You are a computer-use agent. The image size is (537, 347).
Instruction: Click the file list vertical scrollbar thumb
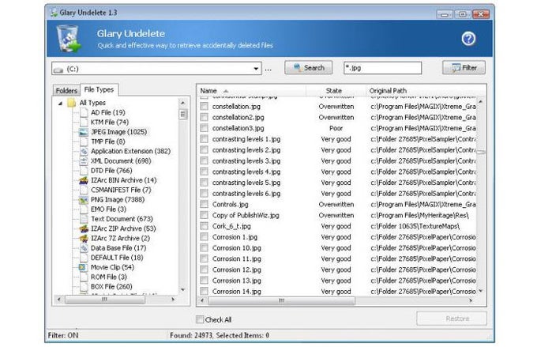coord(481,152)
